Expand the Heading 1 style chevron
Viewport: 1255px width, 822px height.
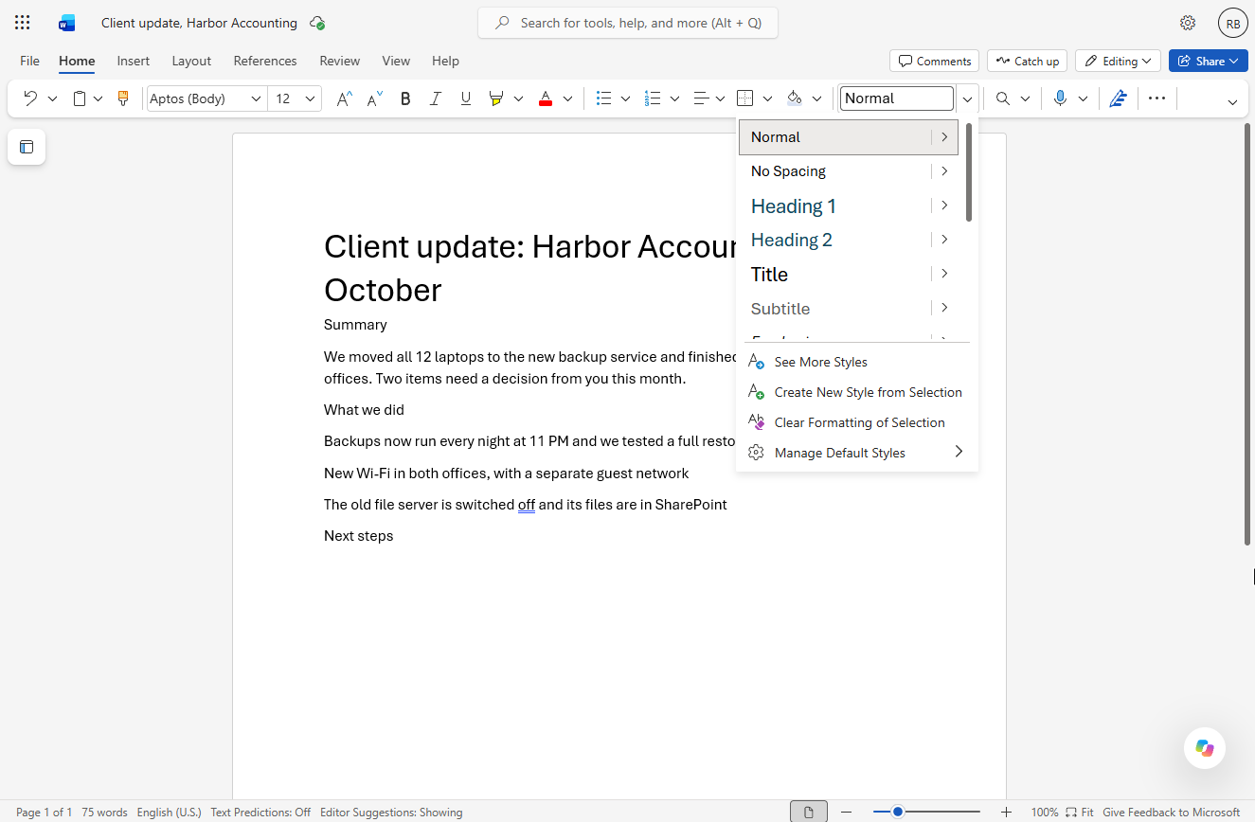click(944, 205)
